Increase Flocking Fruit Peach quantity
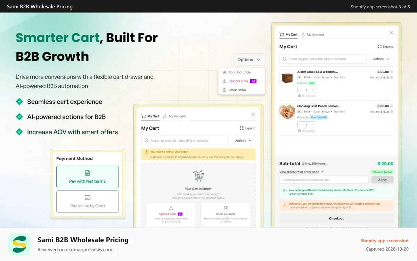The height and width of the screenshot is (261, 417). (313, 125)
